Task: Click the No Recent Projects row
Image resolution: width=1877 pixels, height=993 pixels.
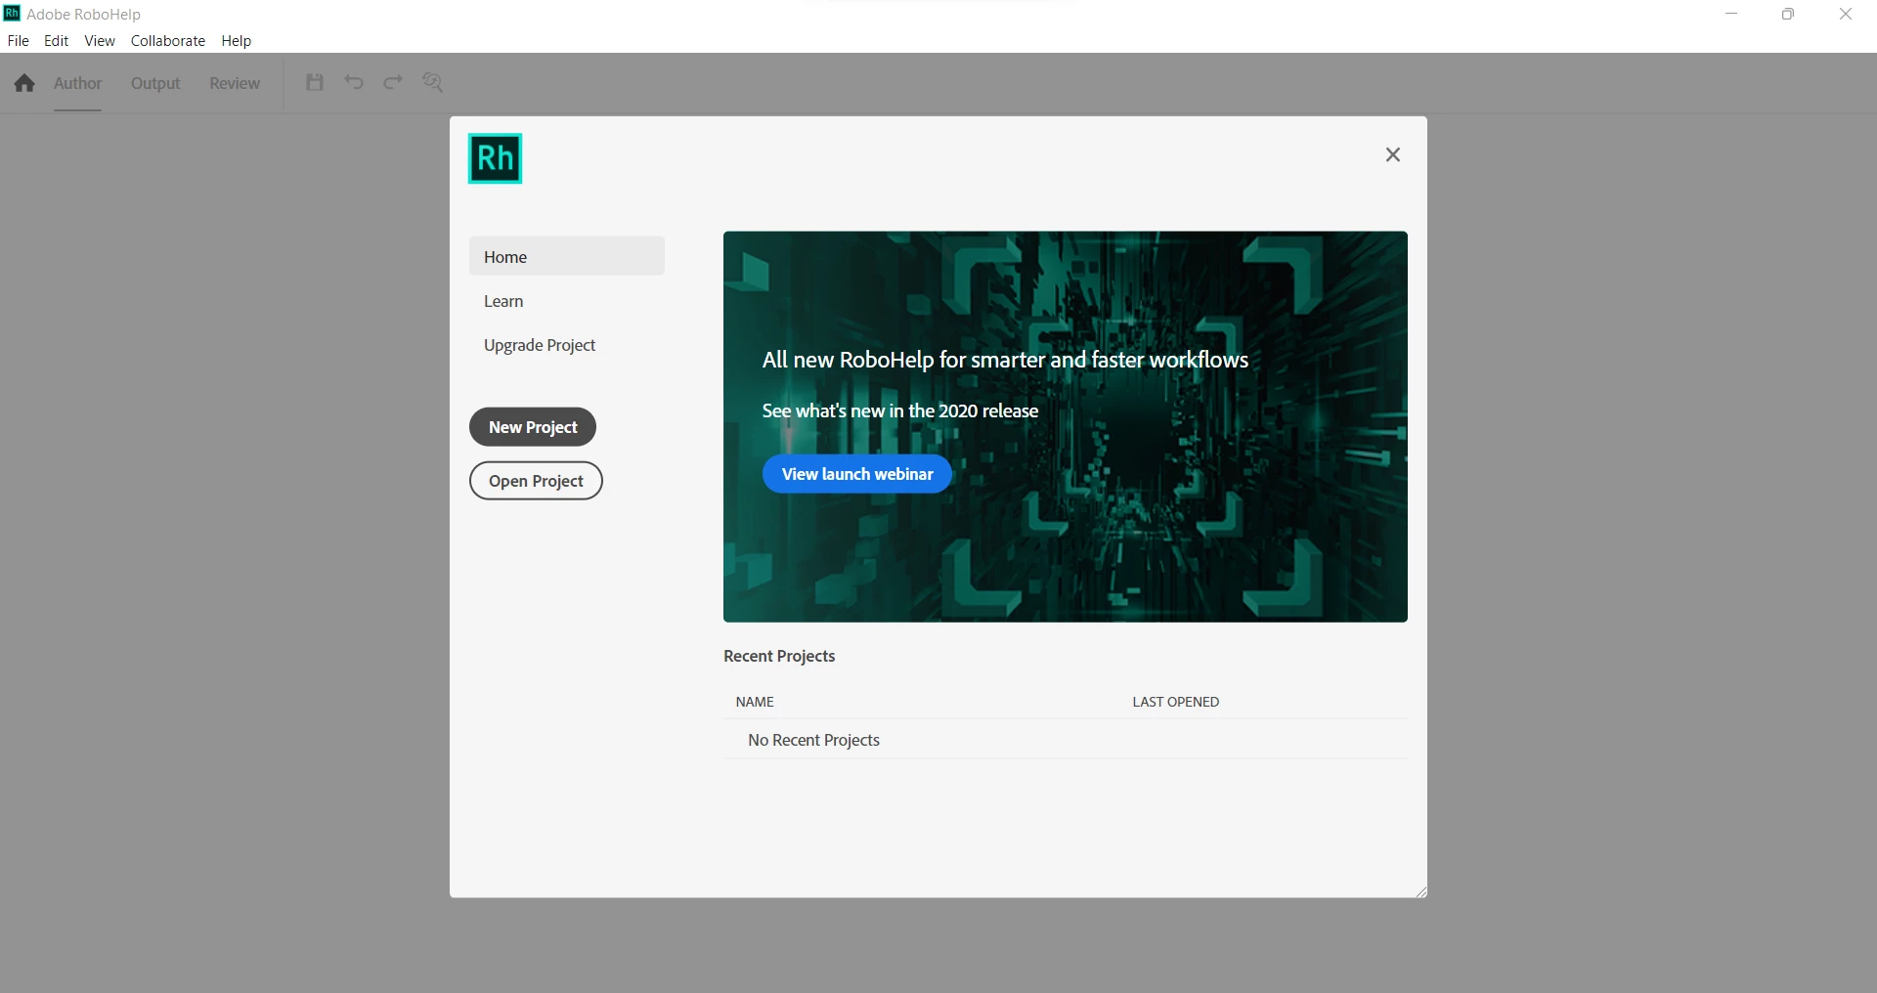Action: 1066,740
